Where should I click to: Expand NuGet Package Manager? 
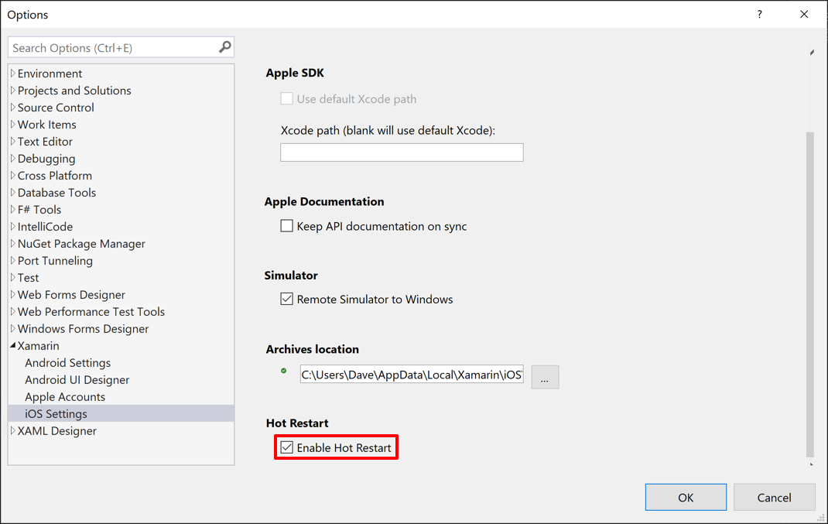[12, 243]
